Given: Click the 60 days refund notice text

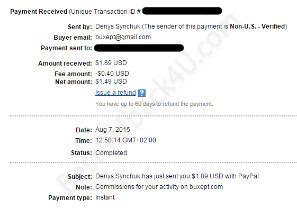Looking at the screenshot, I should 154,104.
